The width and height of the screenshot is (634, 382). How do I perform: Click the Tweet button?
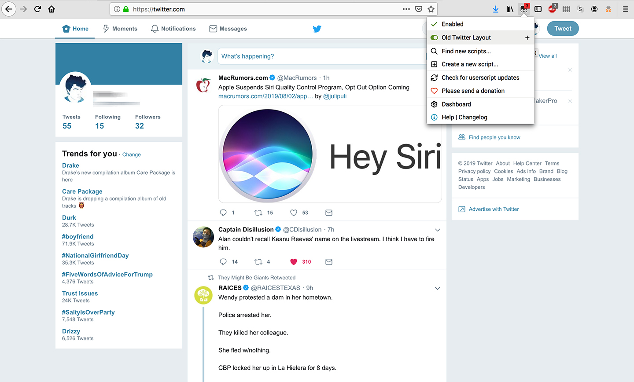563,28
